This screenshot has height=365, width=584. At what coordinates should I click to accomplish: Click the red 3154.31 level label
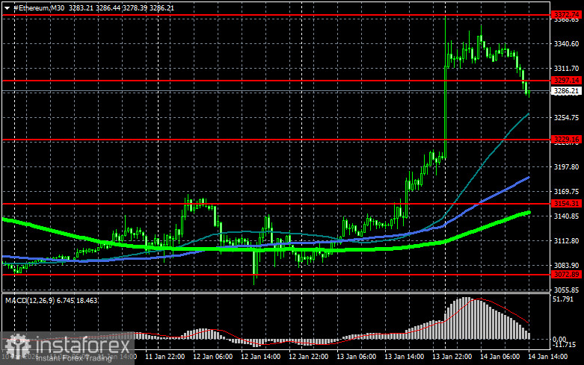click(567, 203)
